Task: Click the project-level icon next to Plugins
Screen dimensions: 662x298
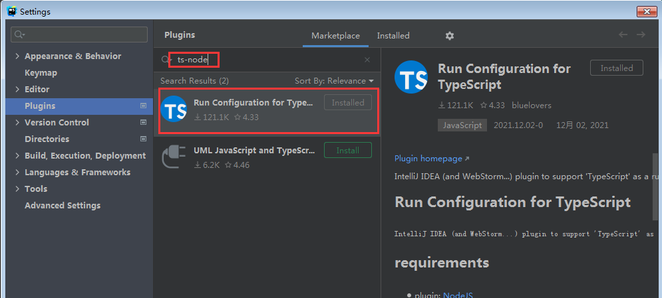Action: (143, 106)
